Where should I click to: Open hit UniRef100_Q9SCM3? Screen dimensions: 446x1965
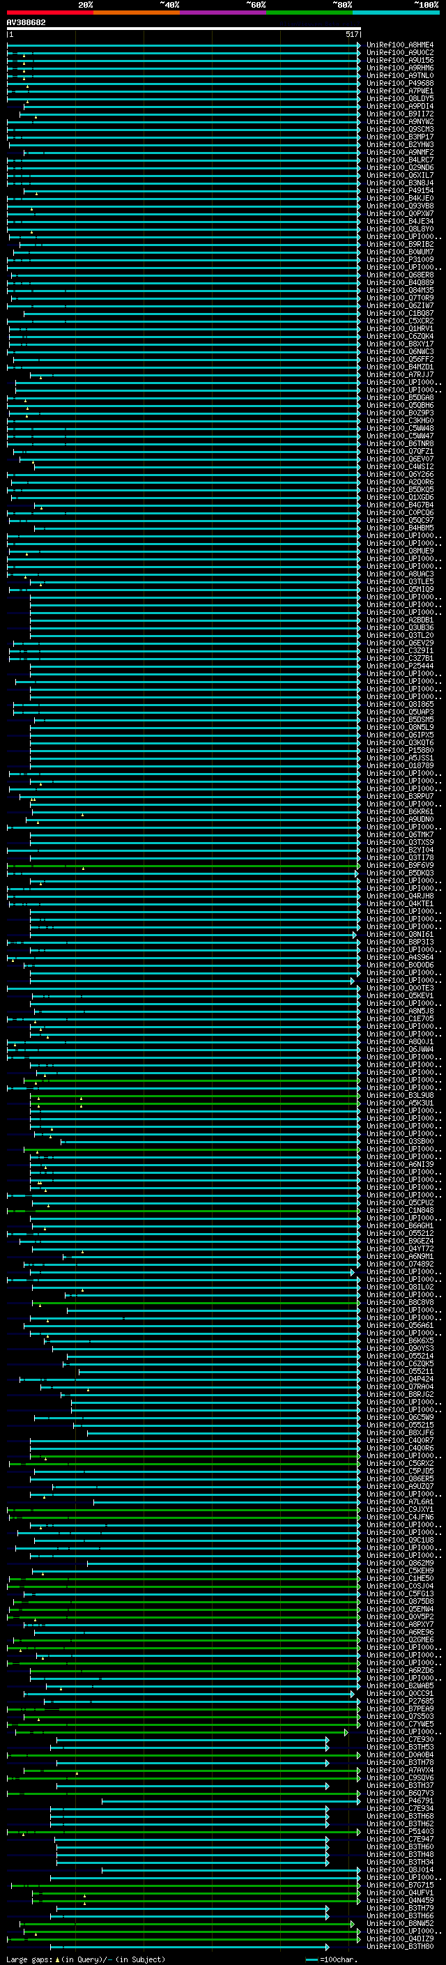(400, 130)
